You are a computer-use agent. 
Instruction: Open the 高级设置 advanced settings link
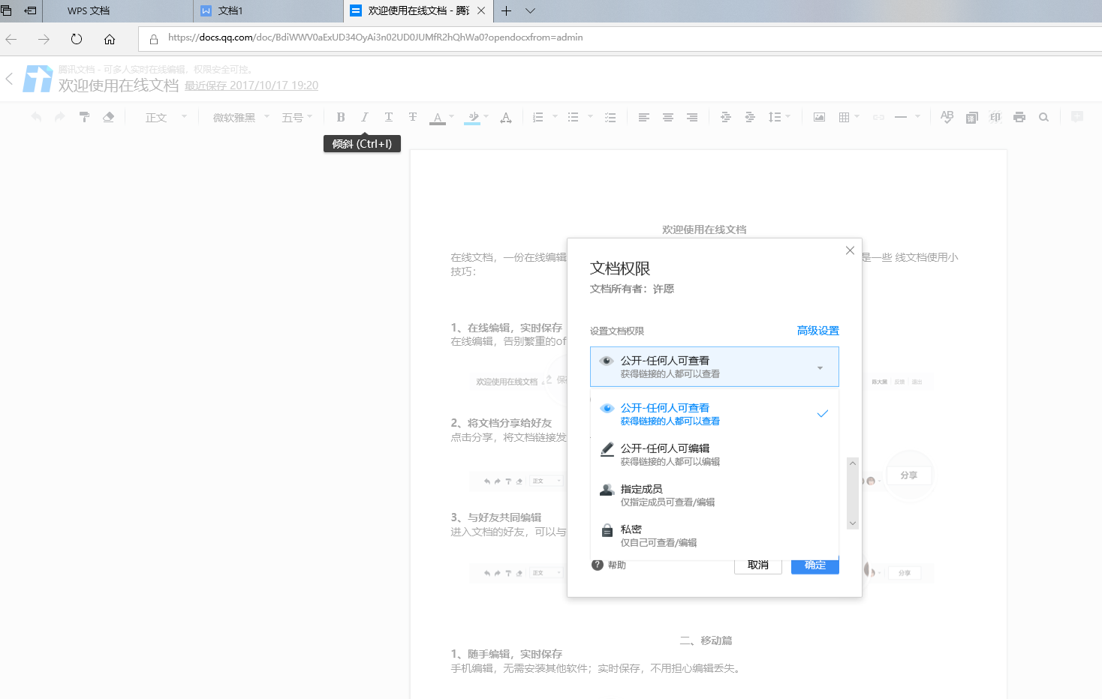pos(817,331)
